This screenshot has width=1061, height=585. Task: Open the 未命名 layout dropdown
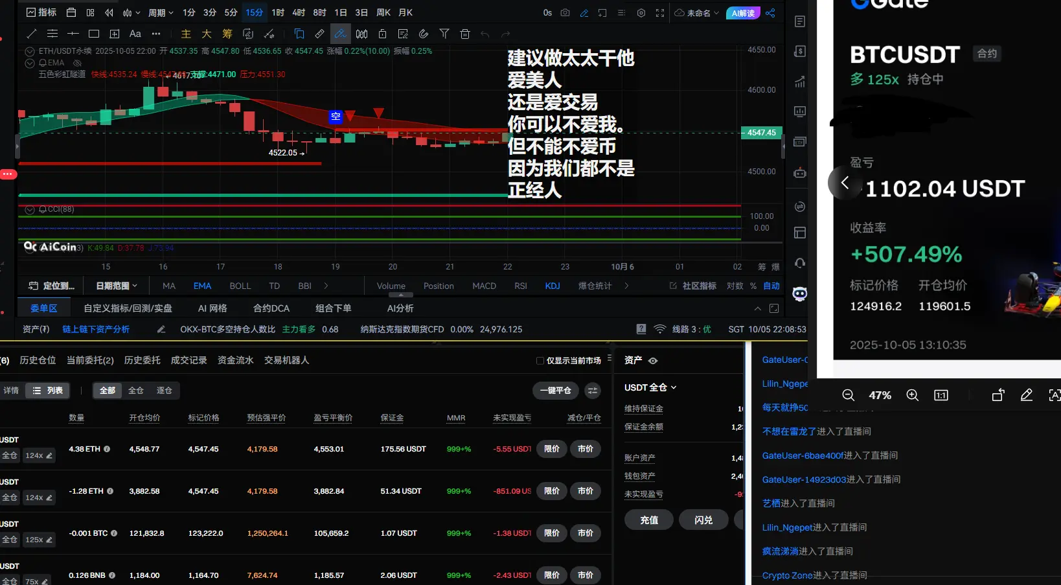click(697, 13)
